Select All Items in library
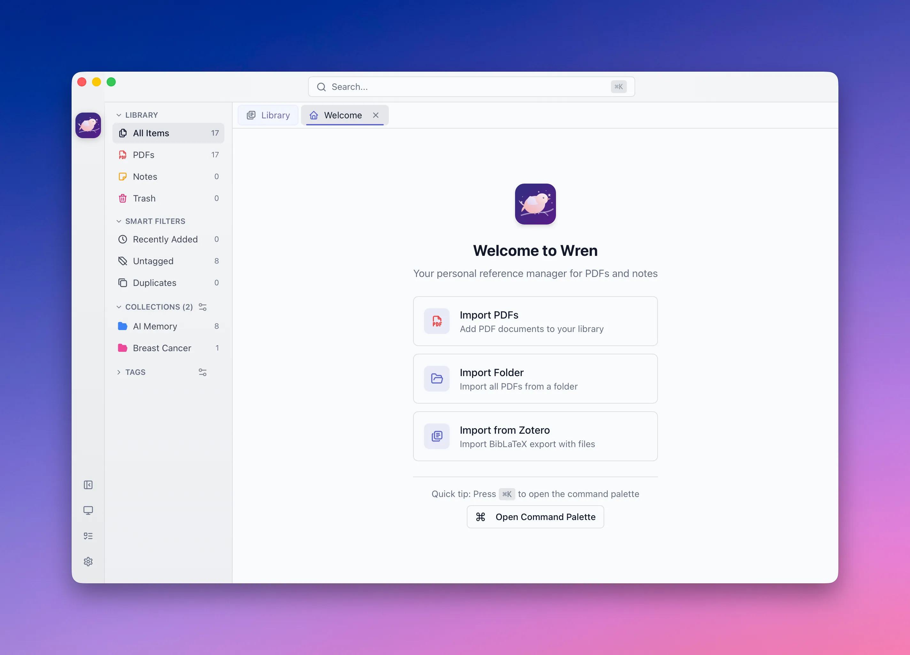The width and height of the screenshot is (910, 655). point(168,133)
